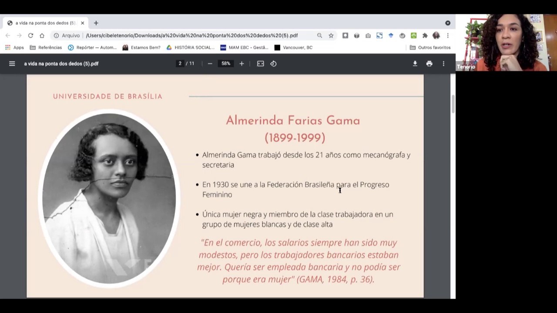Open the PDF sidebar hamburger menu

click(12, 63)
